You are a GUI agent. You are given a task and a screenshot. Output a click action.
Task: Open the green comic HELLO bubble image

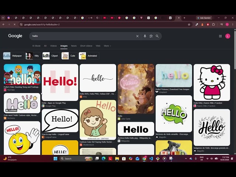(174, 114)
